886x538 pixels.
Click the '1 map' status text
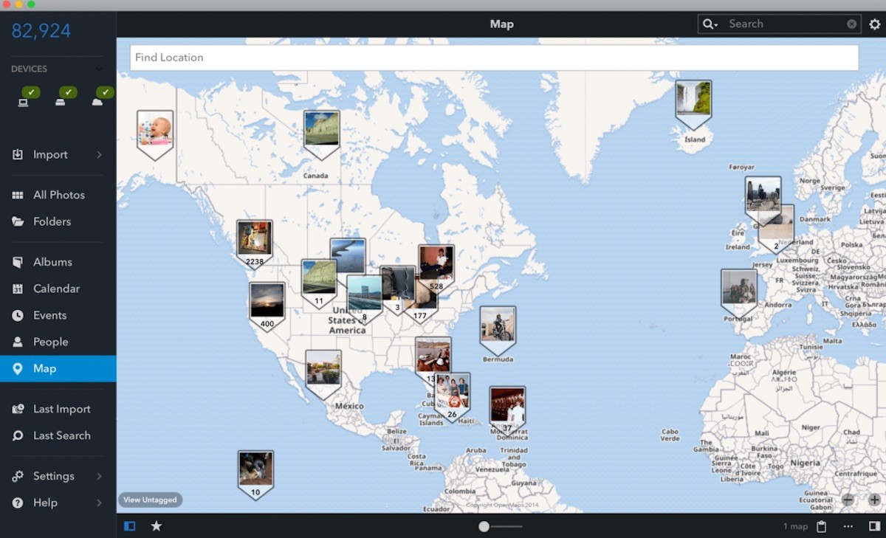(796, 526)
